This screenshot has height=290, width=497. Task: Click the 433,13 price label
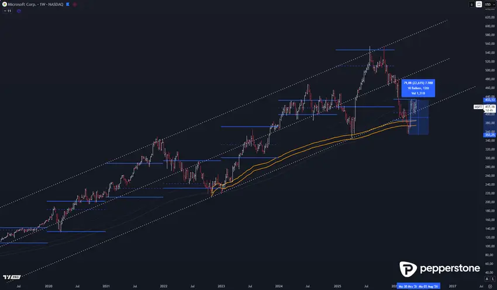coord(490,100)
